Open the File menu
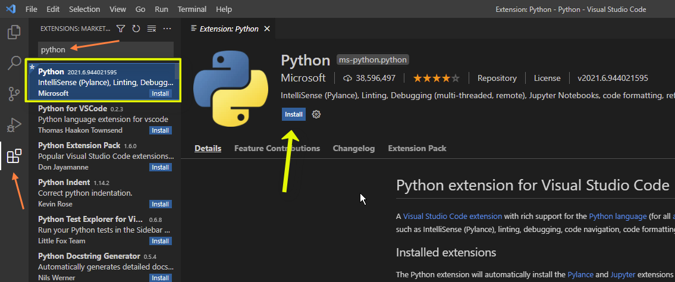Image resolution: width=675 pixels, height=282 pixels. coord(32,9)
